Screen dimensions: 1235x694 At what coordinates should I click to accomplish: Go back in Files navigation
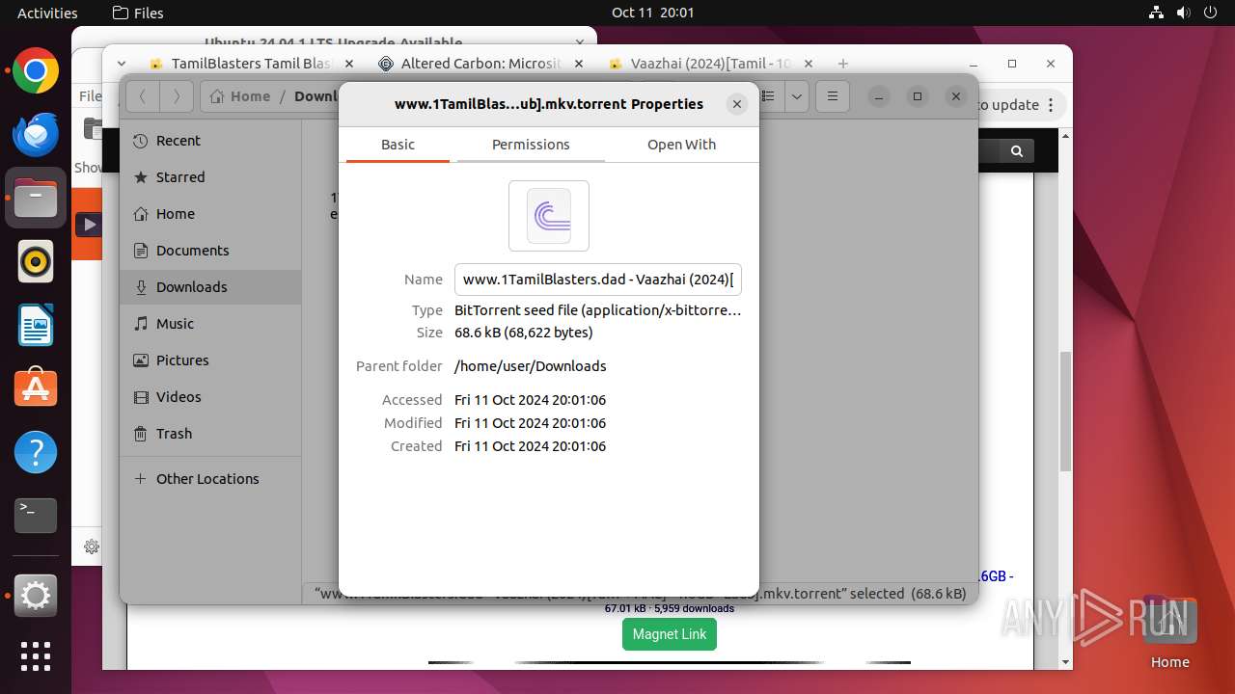[143, 96]
